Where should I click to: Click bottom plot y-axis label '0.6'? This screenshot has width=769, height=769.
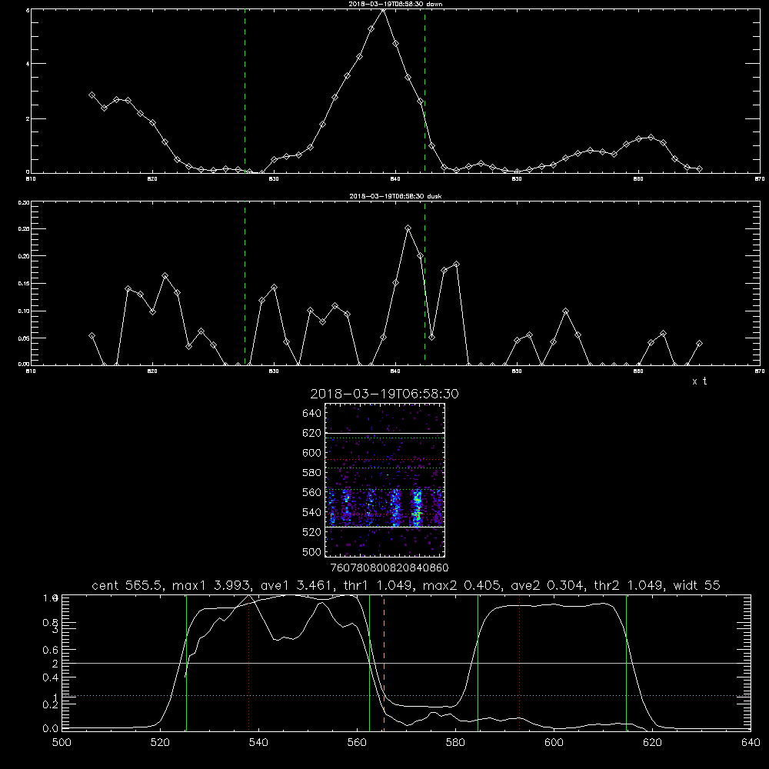(51, 650)
